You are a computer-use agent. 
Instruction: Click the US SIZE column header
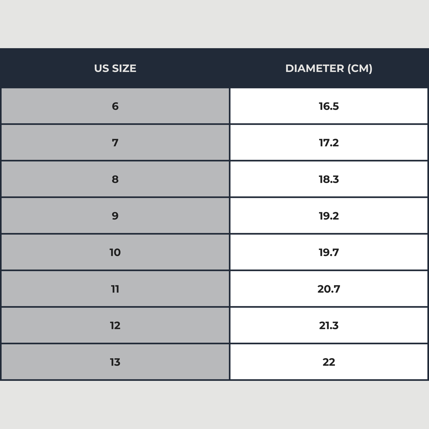pyautogui.click(x=115, y=68)
